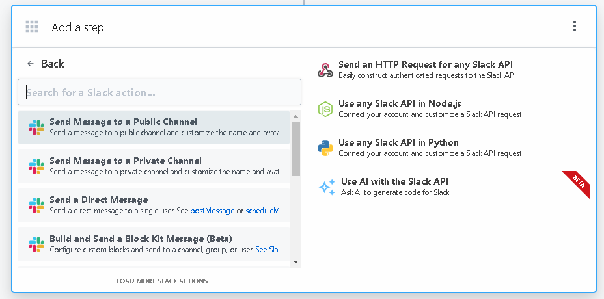Click Load More Slack Actions
The height and width of the screenshot is (299, 604).
tap(162, 281)
